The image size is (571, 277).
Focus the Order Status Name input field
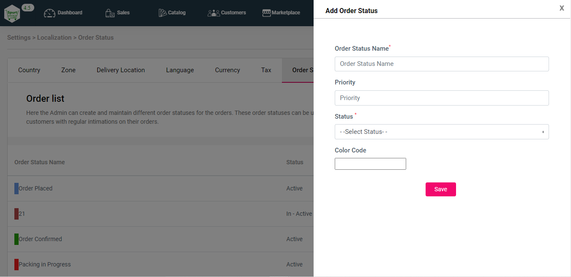point(442,64)
